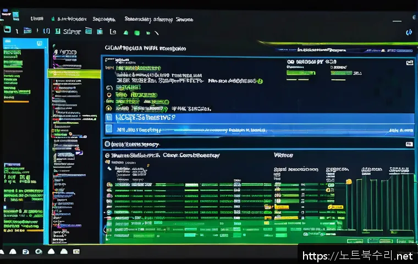Click the feather icon at the middle tree's top
This screenshot has height=264, width=418.
[x=56, y=52]
